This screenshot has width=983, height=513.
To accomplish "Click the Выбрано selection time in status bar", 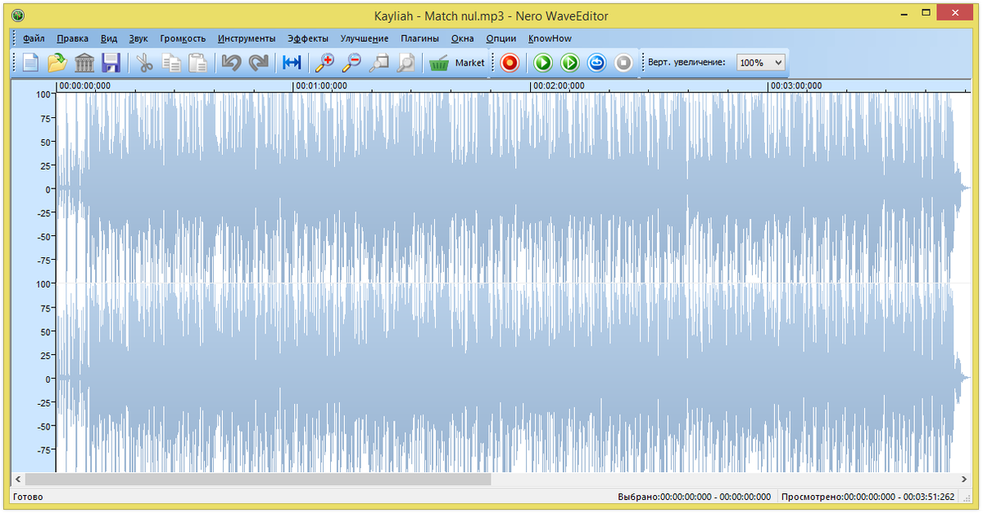I will [x=695, y=497].
